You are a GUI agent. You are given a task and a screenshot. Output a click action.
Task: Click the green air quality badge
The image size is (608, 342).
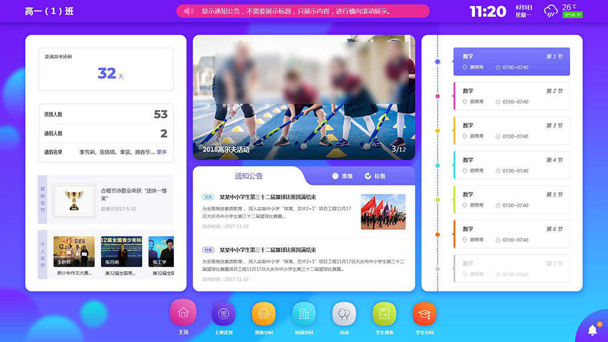572,15
